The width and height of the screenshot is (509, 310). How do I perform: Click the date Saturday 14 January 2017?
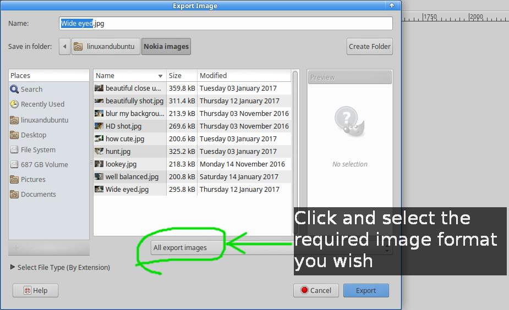pyautogui.click(x=239, y=177)
